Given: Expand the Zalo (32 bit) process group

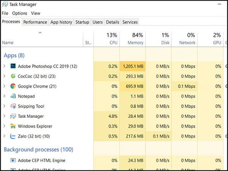Looking at the screenshot, I should pyautogui.click(x=4, y=136).
